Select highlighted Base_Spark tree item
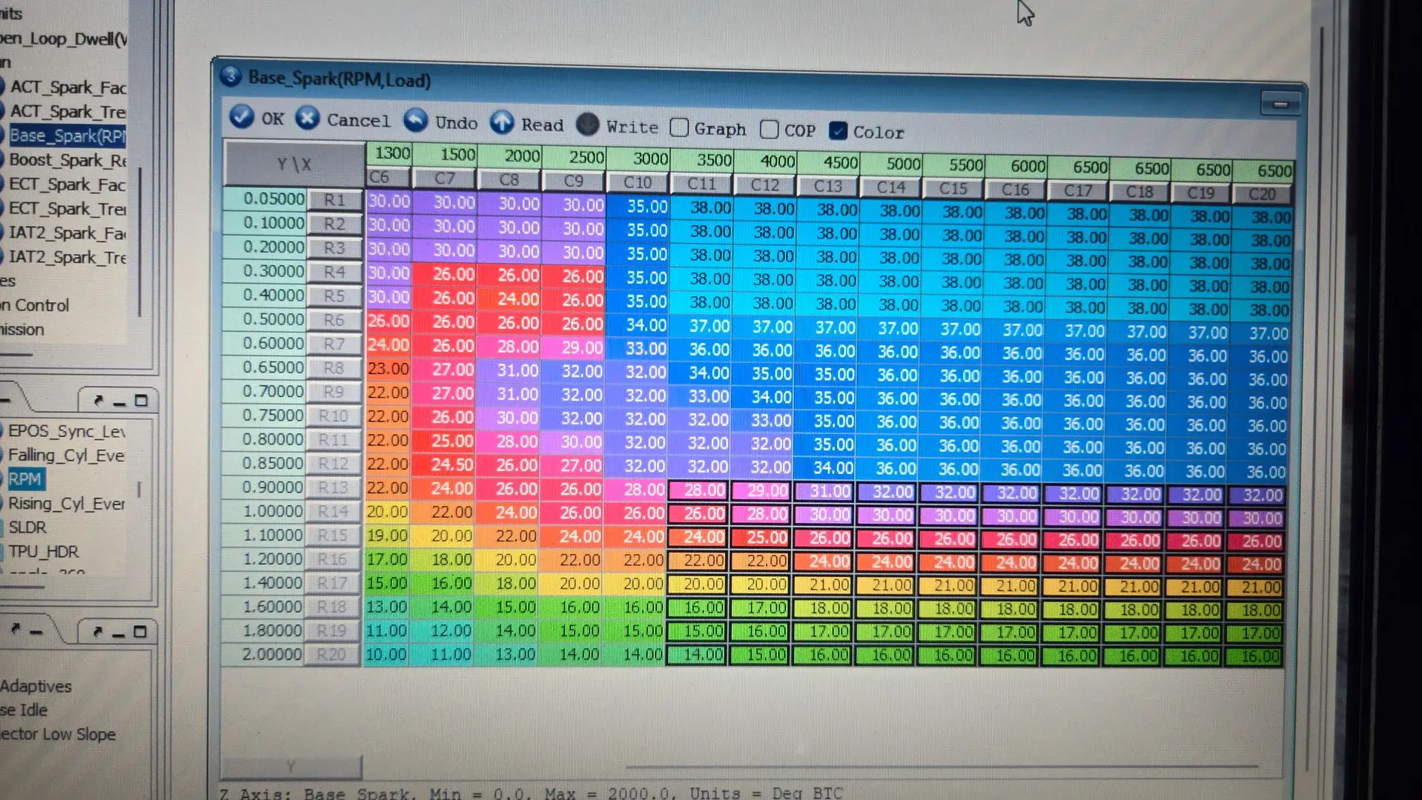 click(x=67, y=136)
